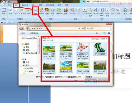The height and width of the screenshot is (103, 132).
Task: Toggle the preview pane icon
Action: pos(104,33)
